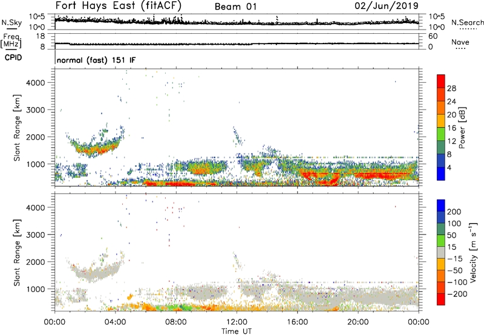Click the date '02/Jun/2019'
This screenshot has width=484, height=335.
click(386, 6)
